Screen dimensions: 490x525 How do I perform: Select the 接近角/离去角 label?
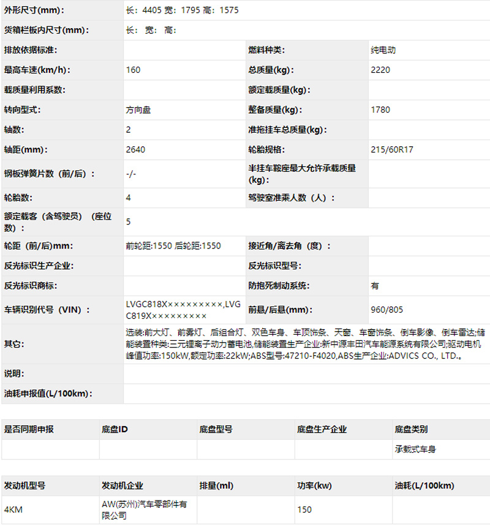[x=290, y=246]
